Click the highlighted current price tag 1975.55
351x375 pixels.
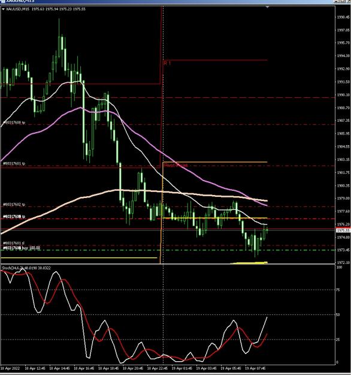coord(343,230)
